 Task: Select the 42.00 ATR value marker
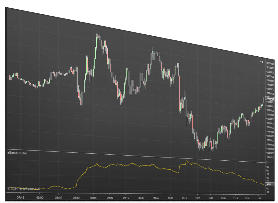click(x=269, y=185)
